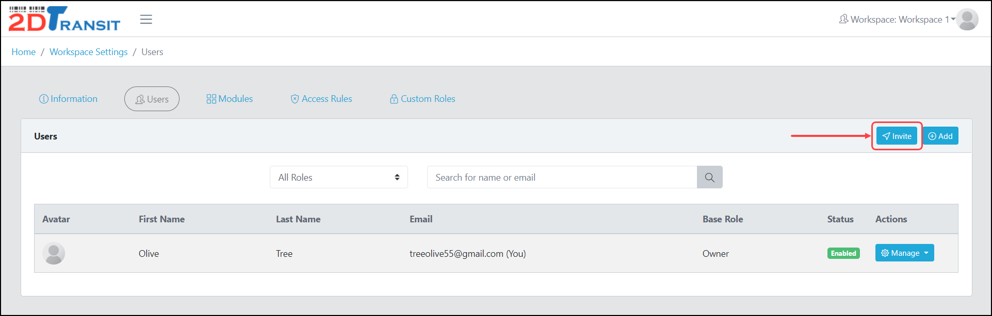Click the Email column header
This screenshot has height=316, width=992.
[421, 219]
